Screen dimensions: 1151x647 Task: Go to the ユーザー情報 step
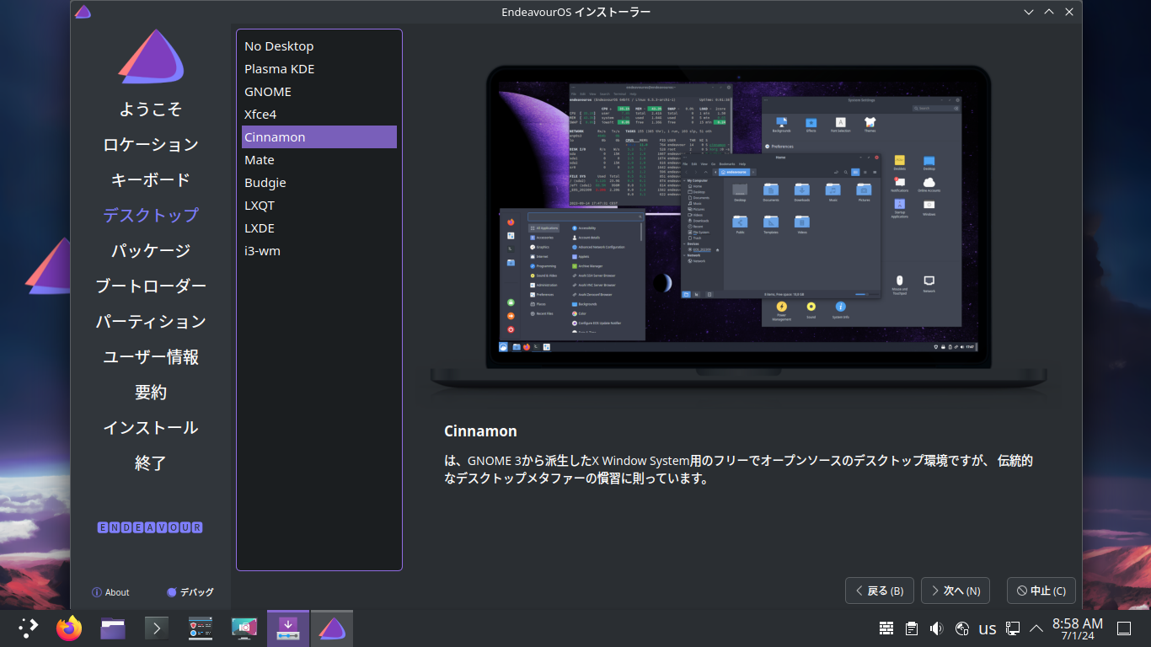[151, 357]
